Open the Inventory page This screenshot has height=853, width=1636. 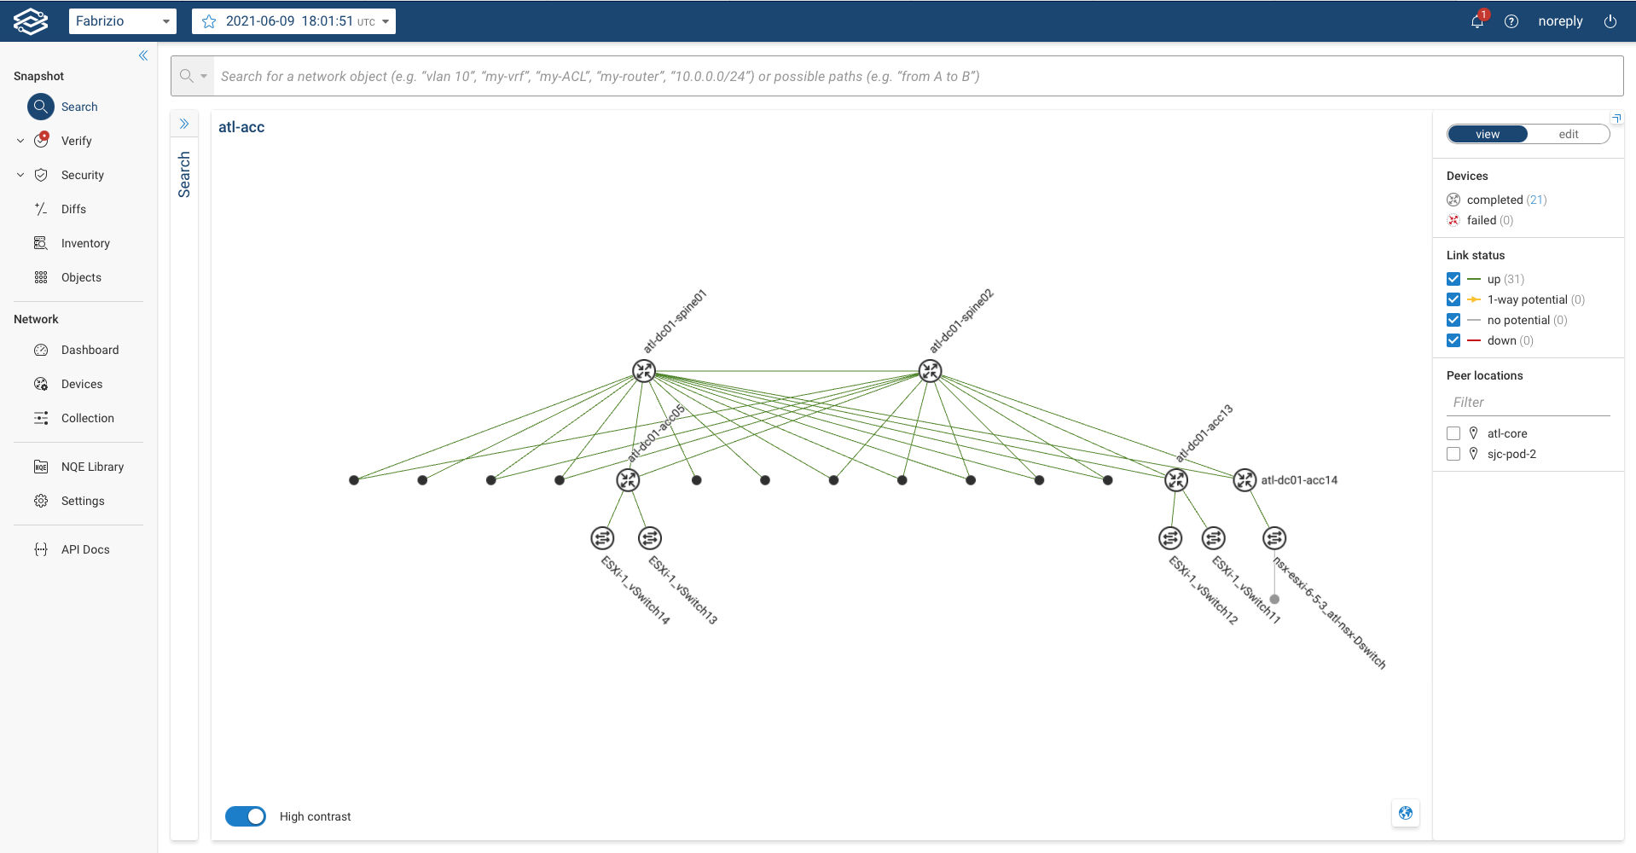click(85, 243)
